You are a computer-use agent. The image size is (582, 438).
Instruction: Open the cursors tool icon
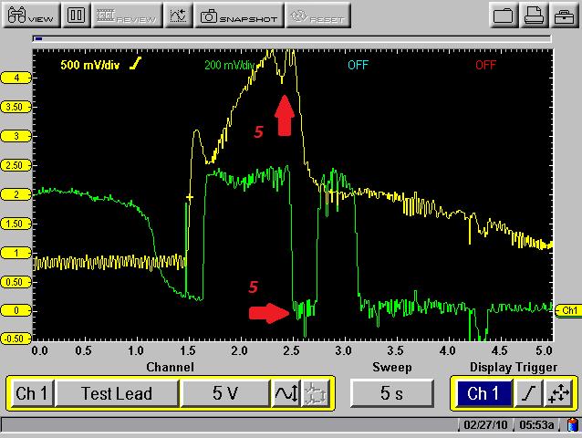[179, 16]
